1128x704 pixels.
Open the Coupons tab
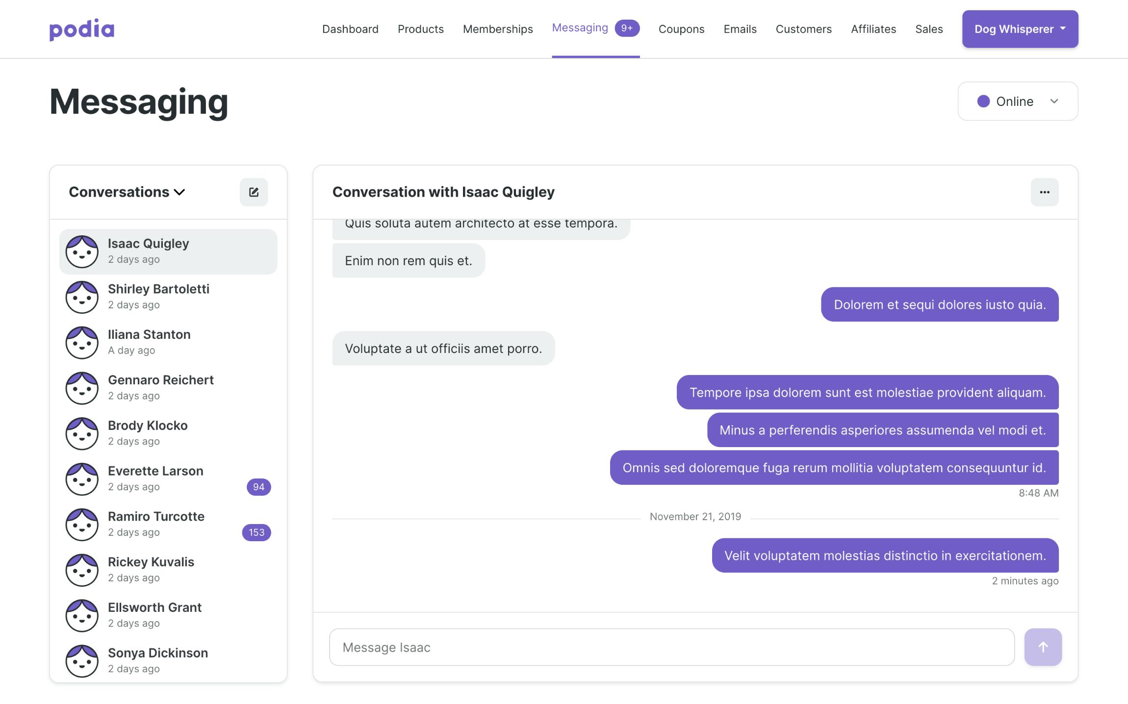click(x=681, y=29)
